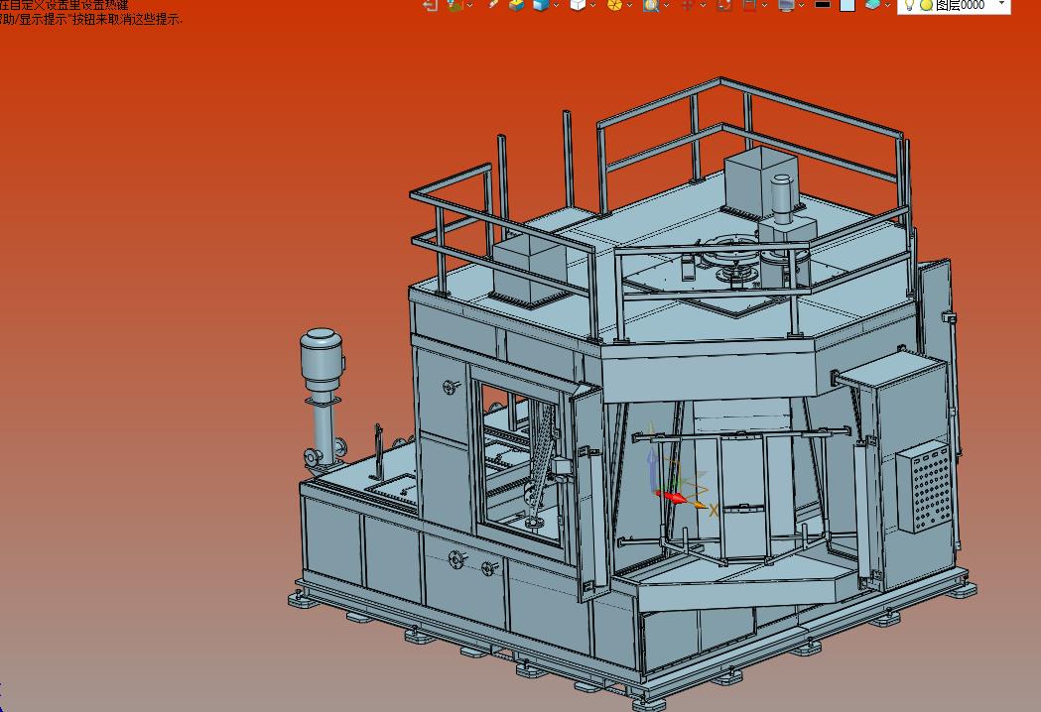Click the blue shaded cube display icon
Image resolution: width=1041 pixels, height=712 pixels.
click(x=541, y=5)
